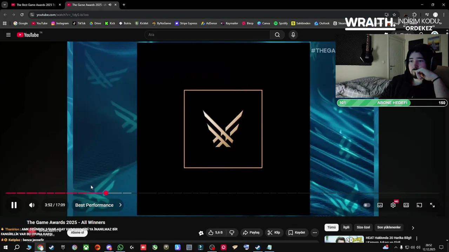
Task: Open the Windows notification center icon
Action: (441, 247)
